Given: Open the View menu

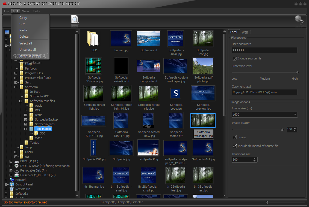Looking at the screenshot, I should click(25, 11).
